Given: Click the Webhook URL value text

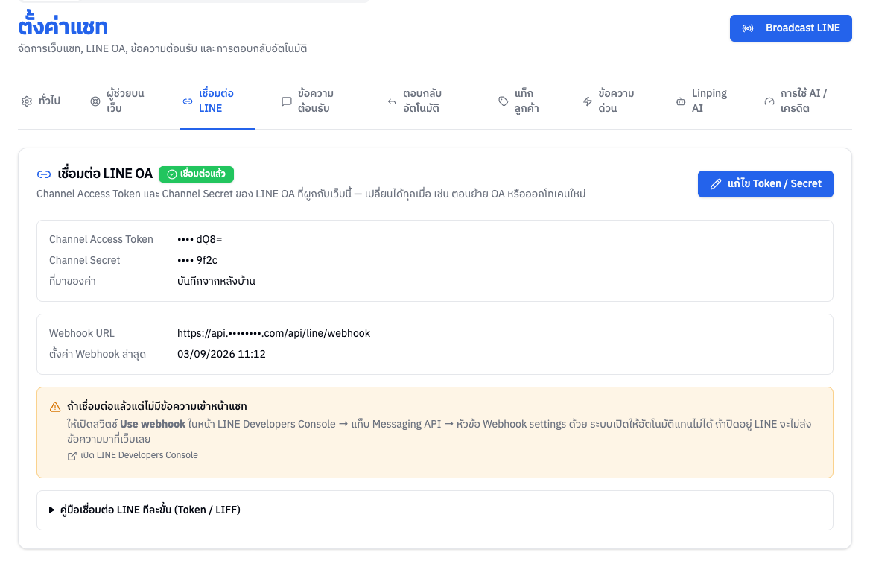Looking at the screenshot, I should click(273, 334).
